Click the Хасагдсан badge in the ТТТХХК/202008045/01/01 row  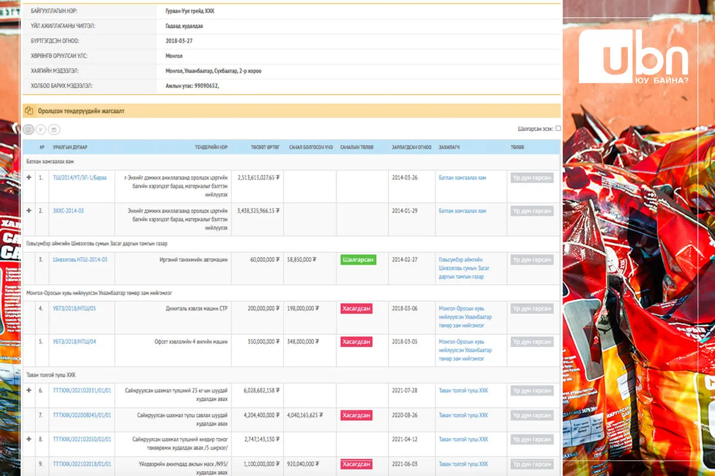[x=356, y=415]
